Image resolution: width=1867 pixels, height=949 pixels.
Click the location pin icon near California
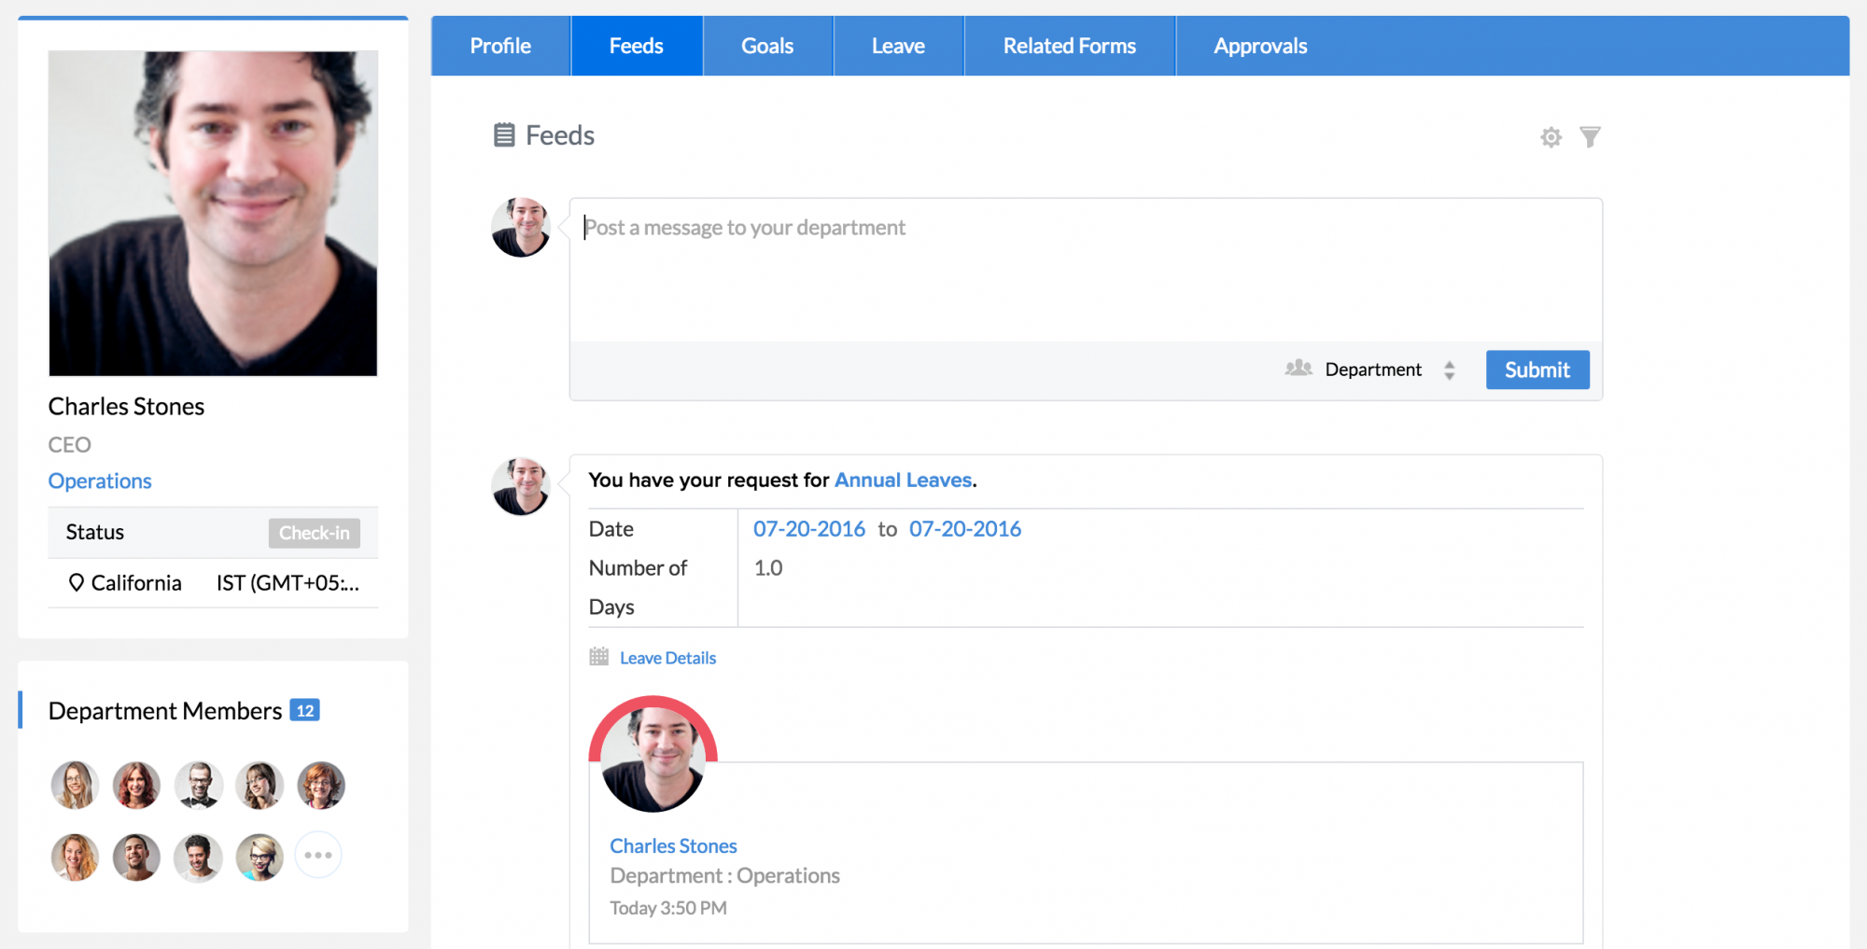coord(77,582)
